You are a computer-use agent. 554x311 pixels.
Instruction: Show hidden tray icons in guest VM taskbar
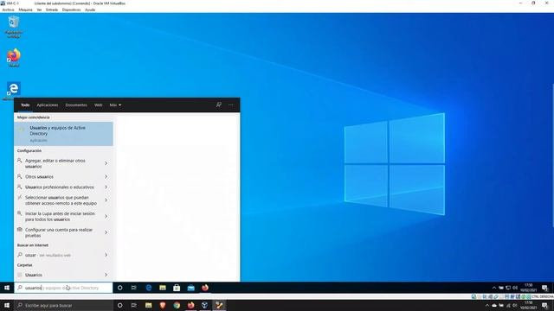coord(494,288)
